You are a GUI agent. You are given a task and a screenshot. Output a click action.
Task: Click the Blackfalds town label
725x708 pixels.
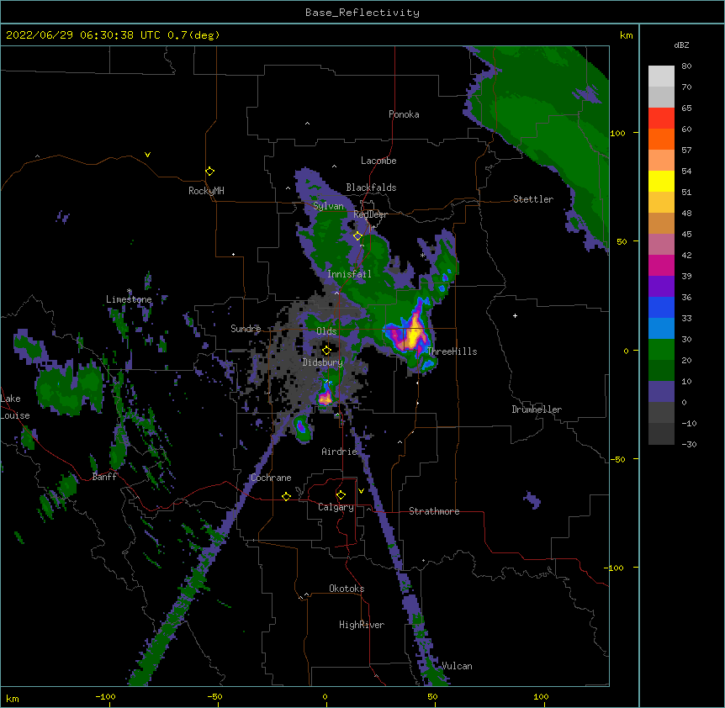coord(371,188)
